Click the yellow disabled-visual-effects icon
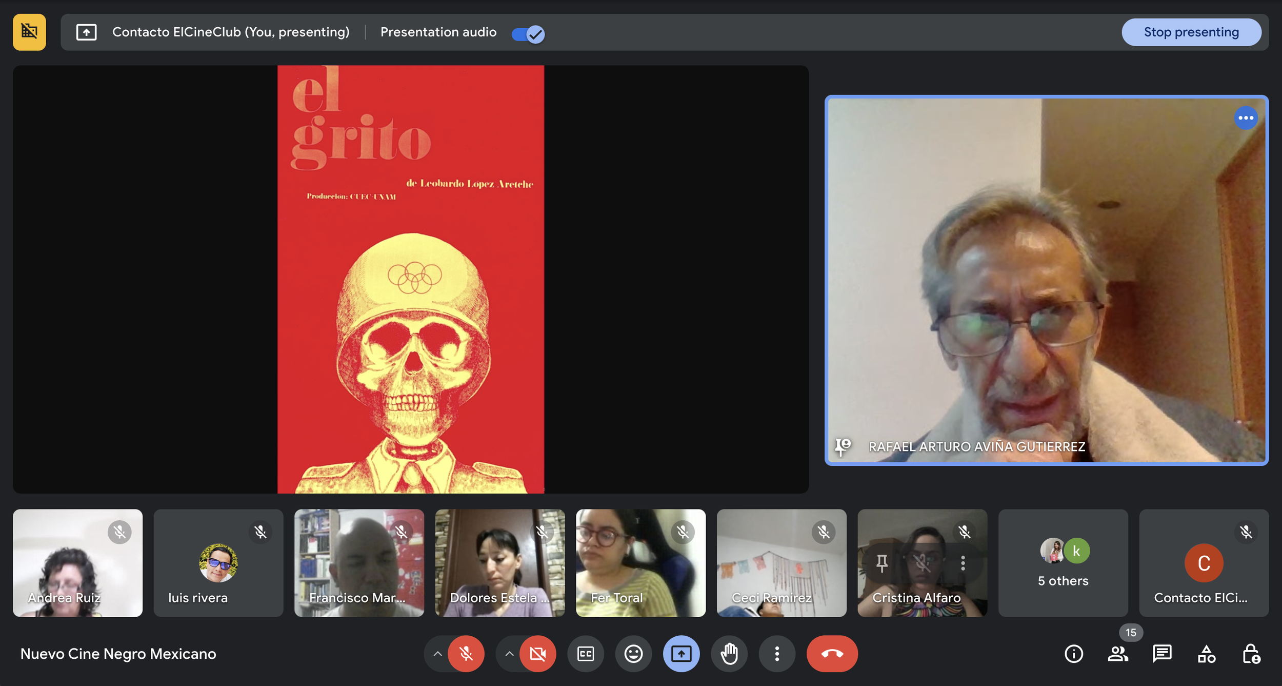Screen dimensions: 1282x686 tap(29, 32)
